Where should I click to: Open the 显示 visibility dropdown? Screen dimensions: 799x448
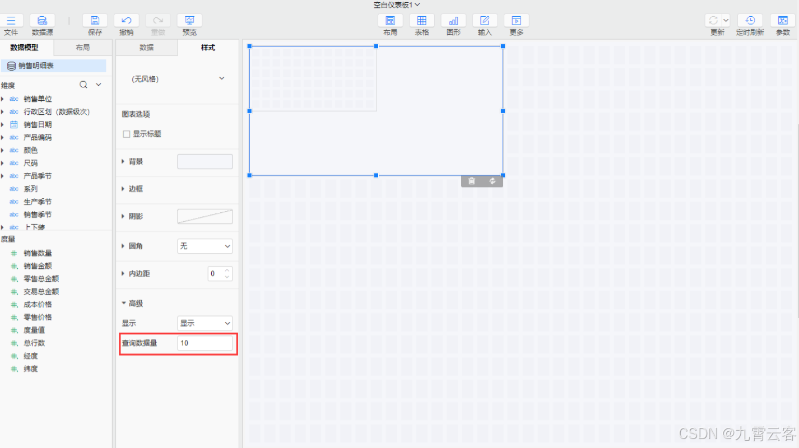pos(205,323)
